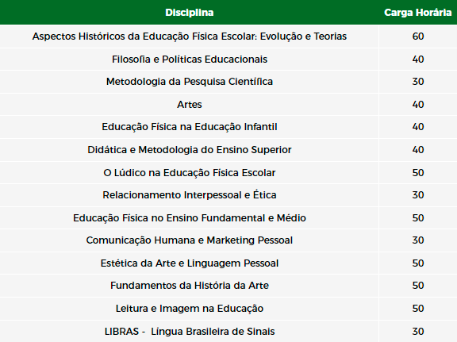Click Comunicação Humana e Marketing Pessoal

190,240
